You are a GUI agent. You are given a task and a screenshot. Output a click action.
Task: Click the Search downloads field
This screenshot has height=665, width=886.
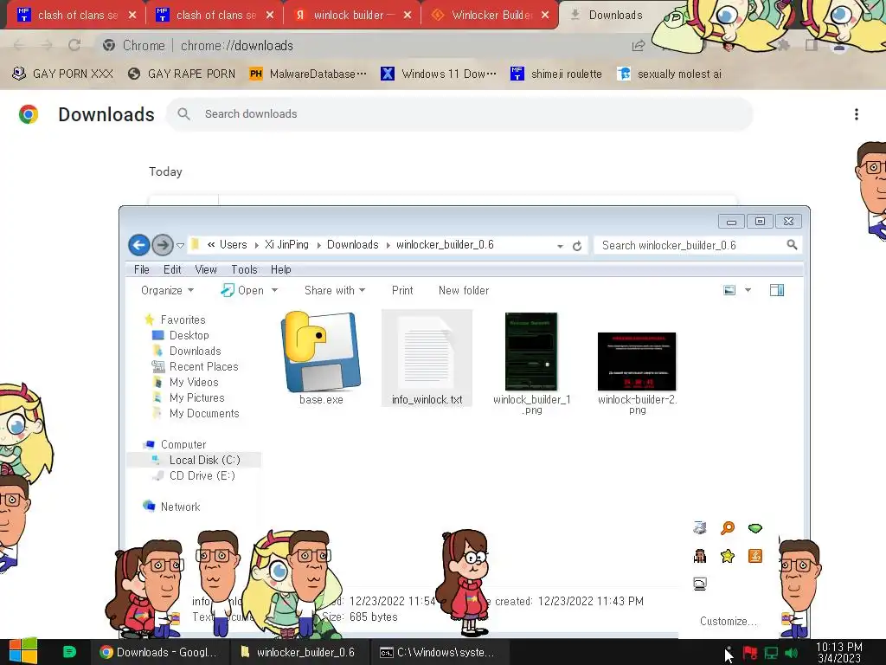point(459,114)
